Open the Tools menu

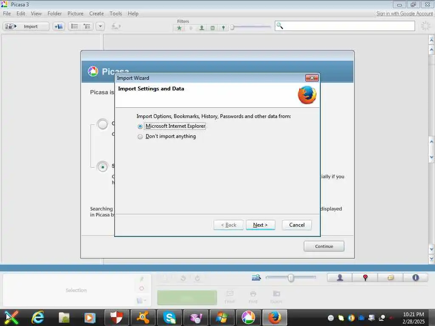click(x=116, y=14)
